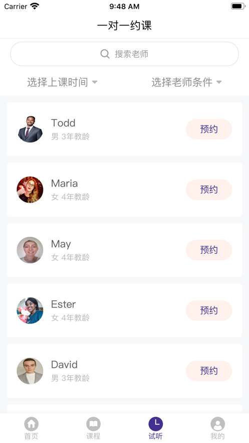Image resolution: width=249 pixels, height=443 pixels.
Task: Select May's teacher card avatar
Action: click(x=30, y=250)
